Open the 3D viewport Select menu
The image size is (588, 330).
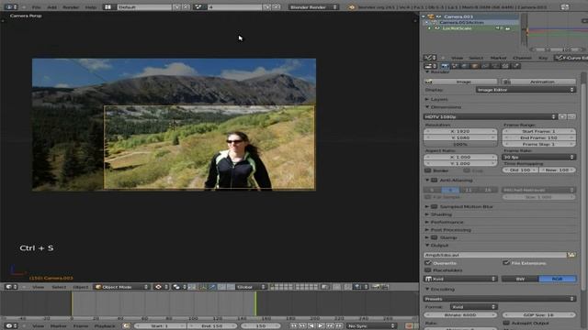59,287
